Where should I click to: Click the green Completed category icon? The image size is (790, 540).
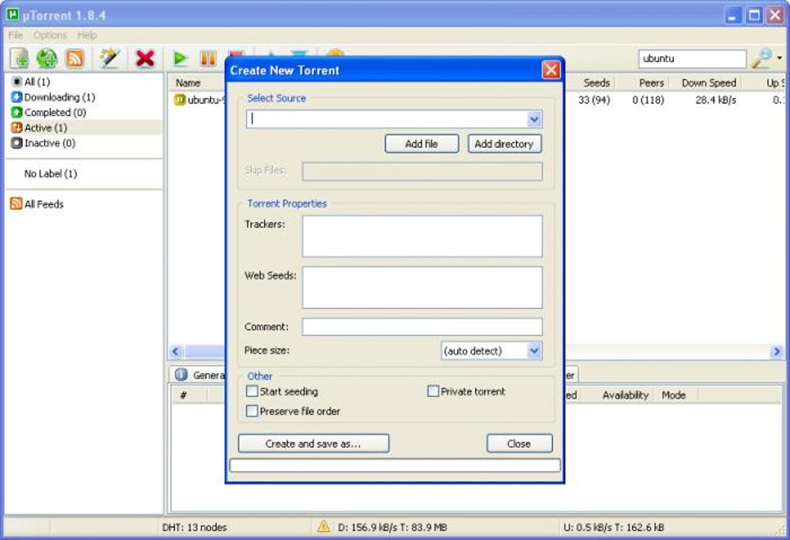coord(16,112)
